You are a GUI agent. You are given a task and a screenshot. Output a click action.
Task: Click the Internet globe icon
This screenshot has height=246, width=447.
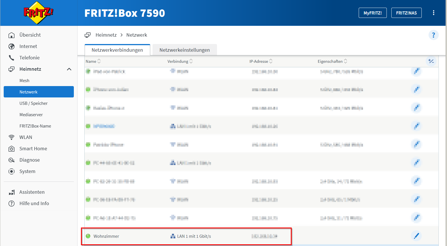11,46
